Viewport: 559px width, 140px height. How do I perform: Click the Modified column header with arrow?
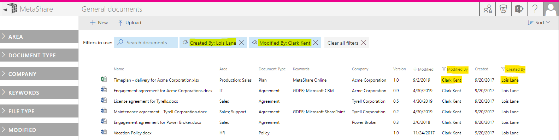click(x=423, y=69)
